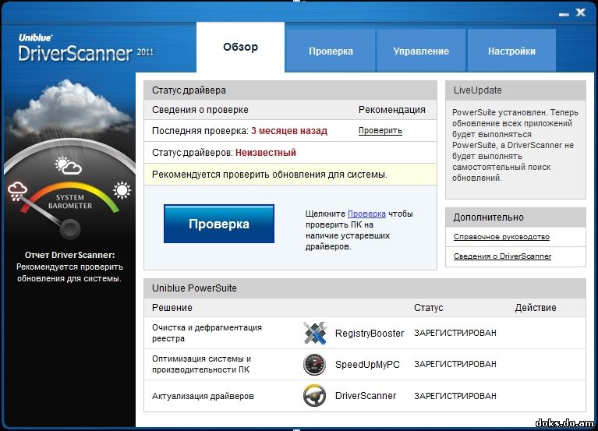Image resolution: width=598 pixels, height=431 pixels.
Task: Click ЗАРЕГИСТРИРОВАН status for DriverScanner row
Action: pyautogui.click(x=455, y=396)
